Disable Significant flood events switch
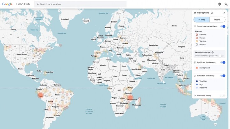 pyautogui.click(x=223, y=62)
